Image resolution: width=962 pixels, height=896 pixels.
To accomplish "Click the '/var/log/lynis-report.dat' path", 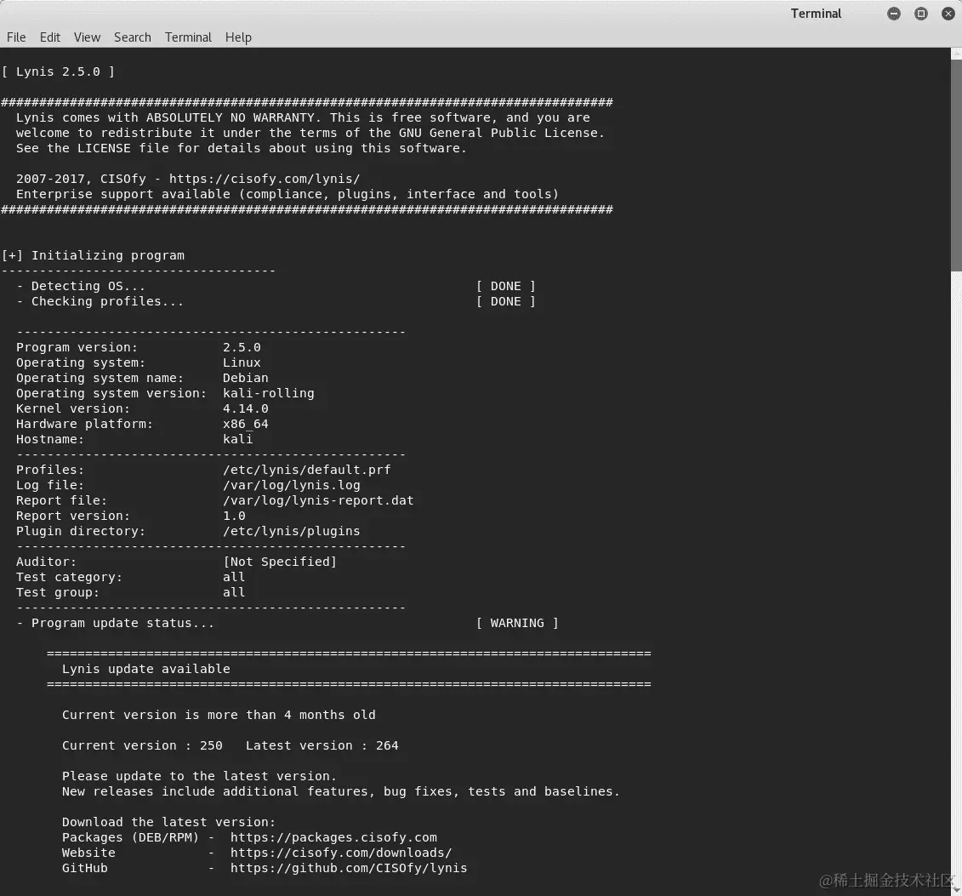I will [x=318, y=501].
